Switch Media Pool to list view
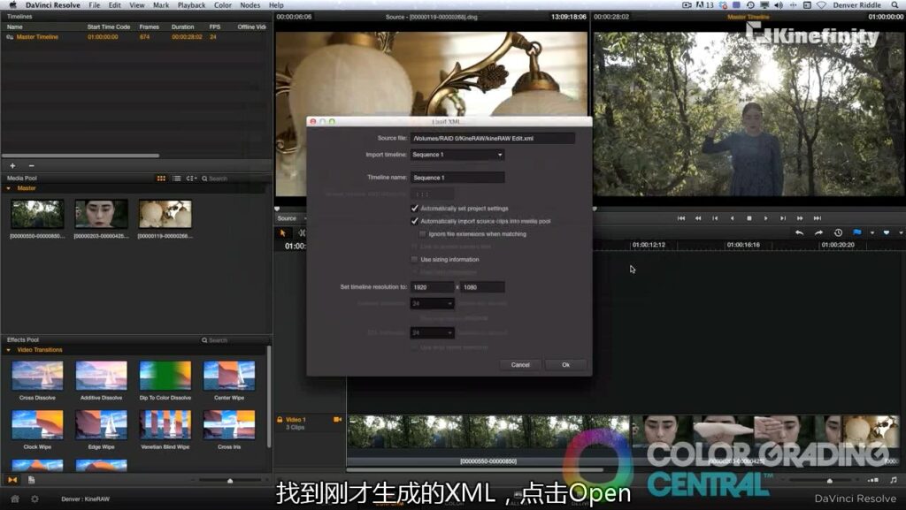This screenshot has width=906, height=510. [176, 179]
